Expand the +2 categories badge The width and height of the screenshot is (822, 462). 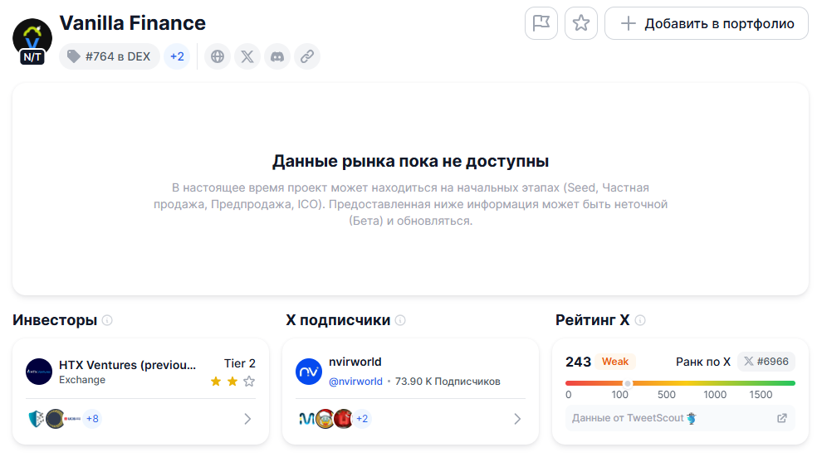click(177, 56)
